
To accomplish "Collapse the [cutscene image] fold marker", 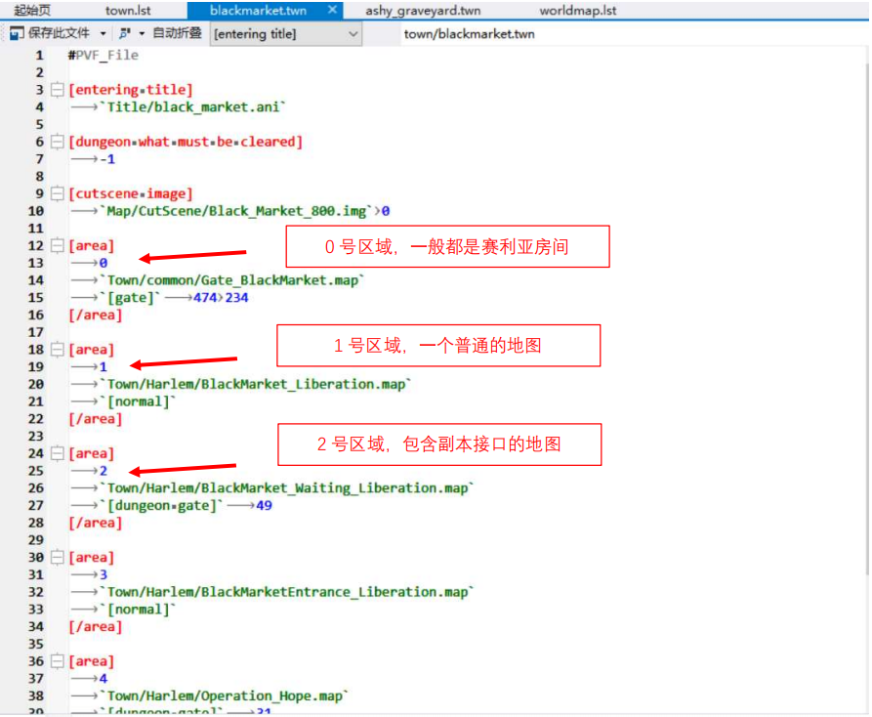I will 58,193.
